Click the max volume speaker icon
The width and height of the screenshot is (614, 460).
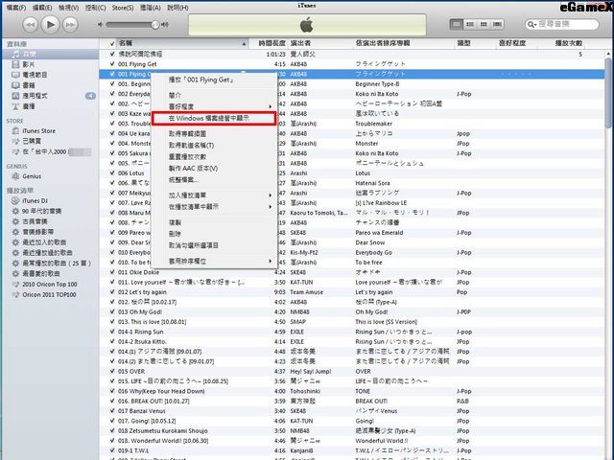pos(165,25)
